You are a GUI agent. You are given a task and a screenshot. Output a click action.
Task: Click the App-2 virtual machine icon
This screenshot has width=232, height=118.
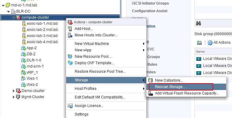[24, 48]
